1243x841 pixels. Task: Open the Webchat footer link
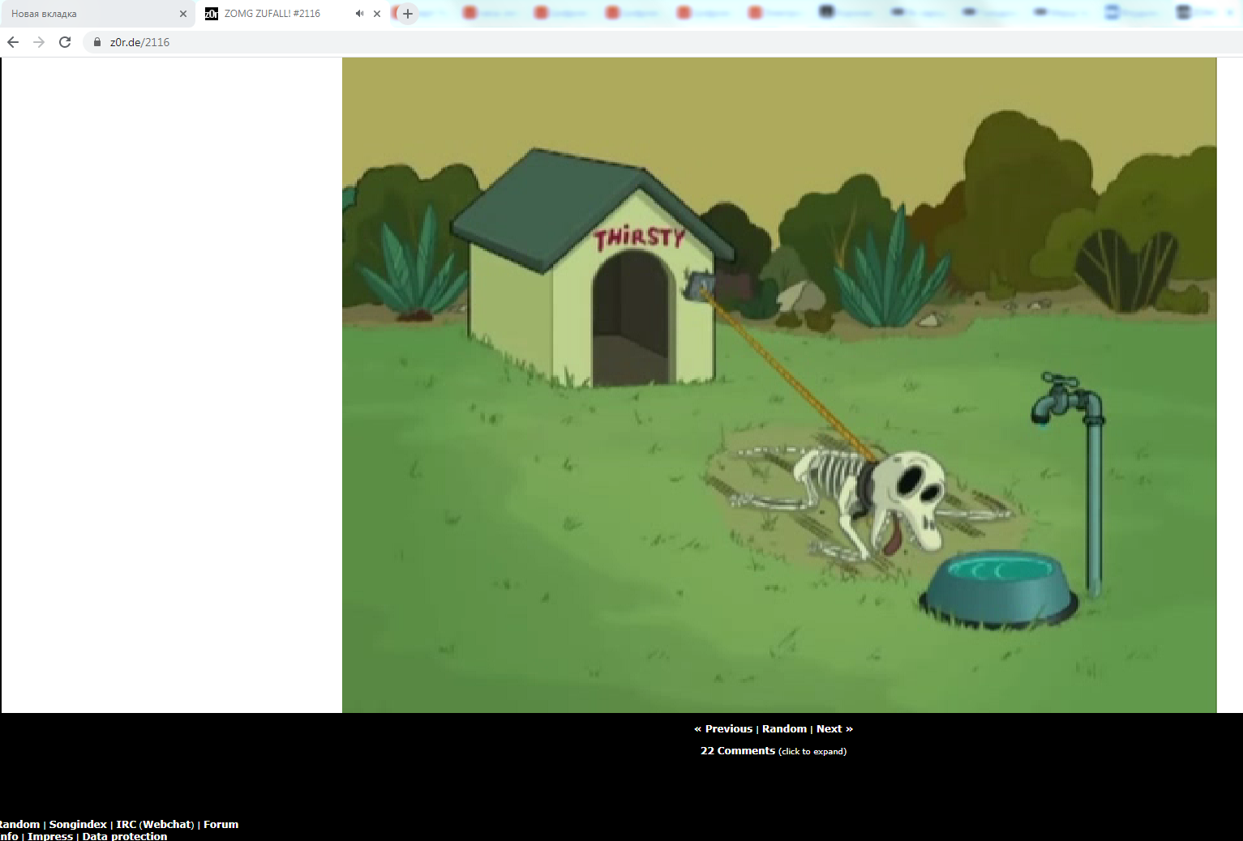pos(167,825)
